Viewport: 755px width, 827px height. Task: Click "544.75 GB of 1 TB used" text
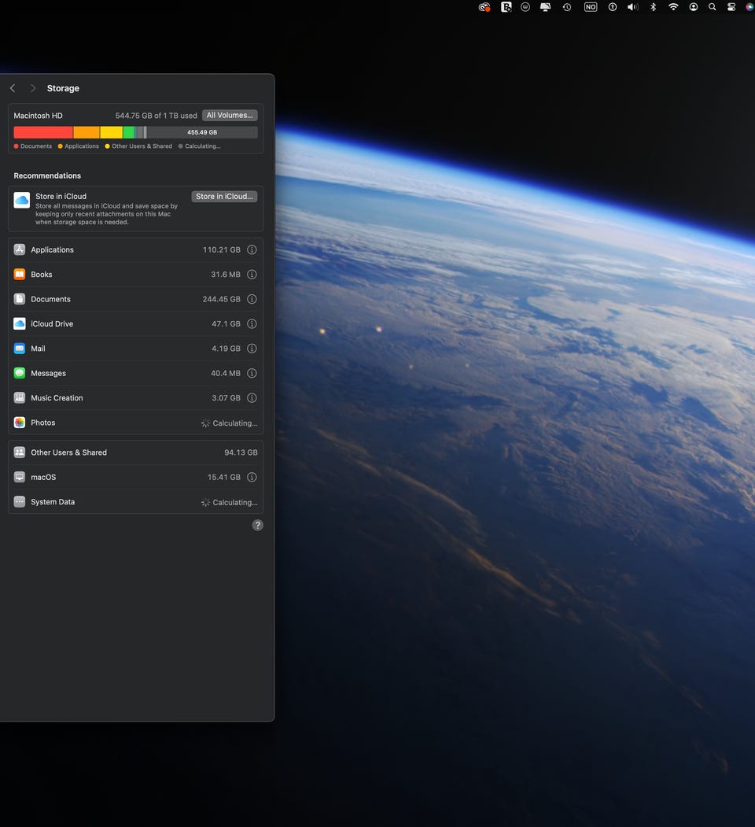click(156, 116)
